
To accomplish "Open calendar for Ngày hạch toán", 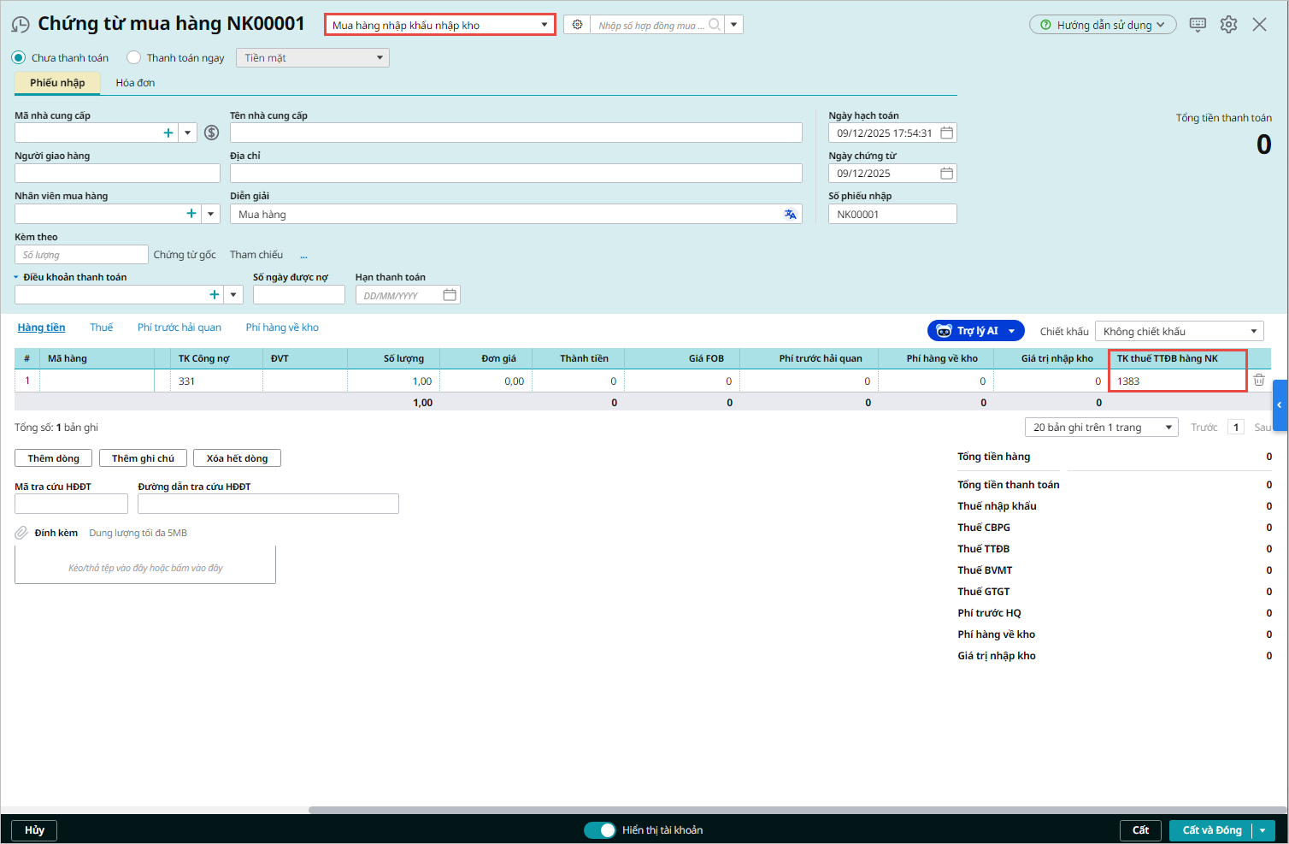I will pos(946,133).
